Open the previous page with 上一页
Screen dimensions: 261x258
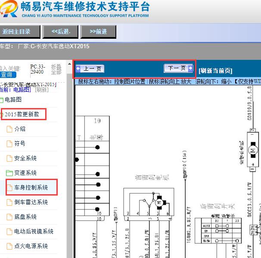90,68
